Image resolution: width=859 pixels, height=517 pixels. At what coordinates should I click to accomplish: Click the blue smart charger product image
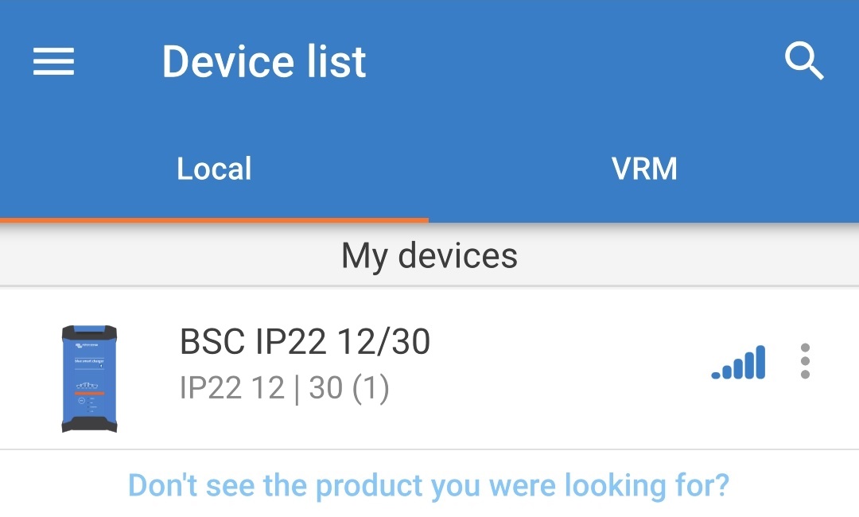(x=87, y=374)
